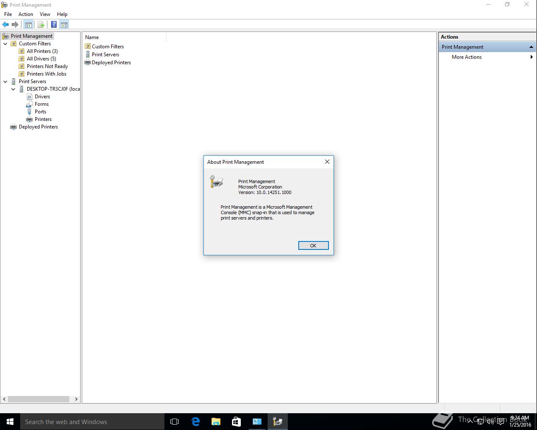Open File Explorer from the taskbar

[x=216, y=422]
